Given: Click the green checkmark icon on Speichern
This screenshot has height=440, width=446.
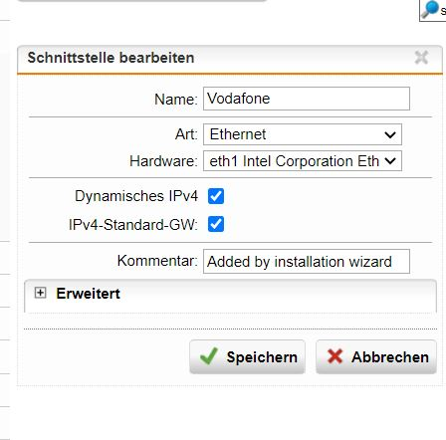Looking at the screenshot, I should point(209,356).
